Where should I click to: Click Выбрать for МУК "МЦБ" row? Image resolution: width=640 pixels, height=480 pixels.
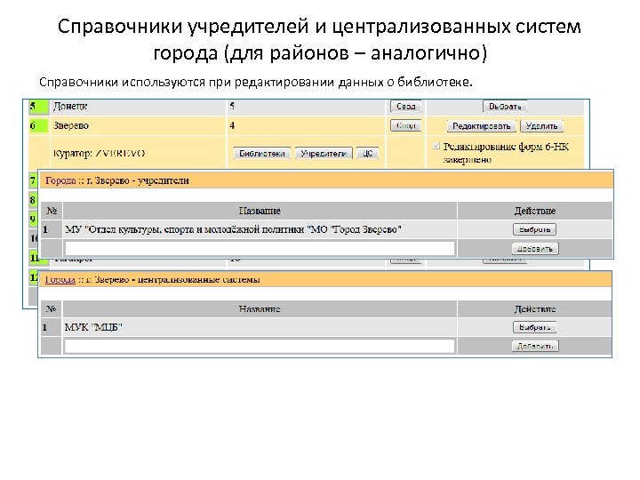tap(535, 327)
